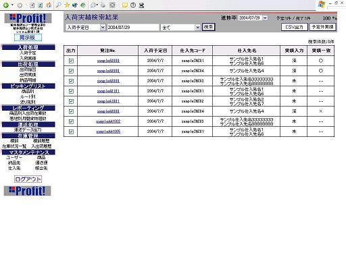Open the 全て filter dropdown
The height and width of the screenshot is (259, 346).
coord(197,28)
